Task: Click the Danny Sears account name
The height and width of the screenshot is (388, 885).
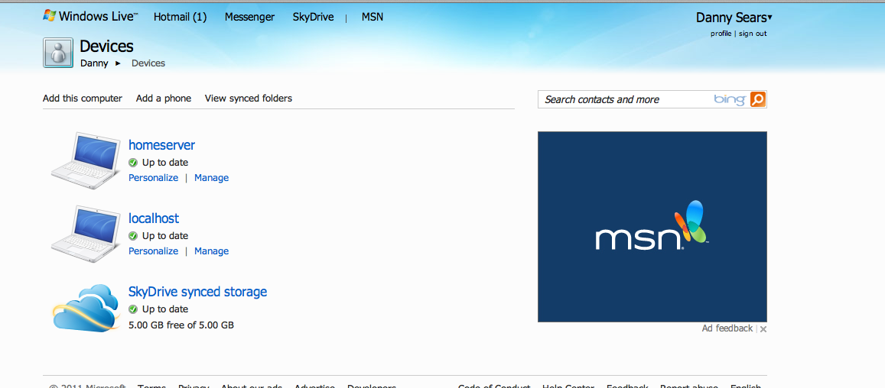Action: 731,18
